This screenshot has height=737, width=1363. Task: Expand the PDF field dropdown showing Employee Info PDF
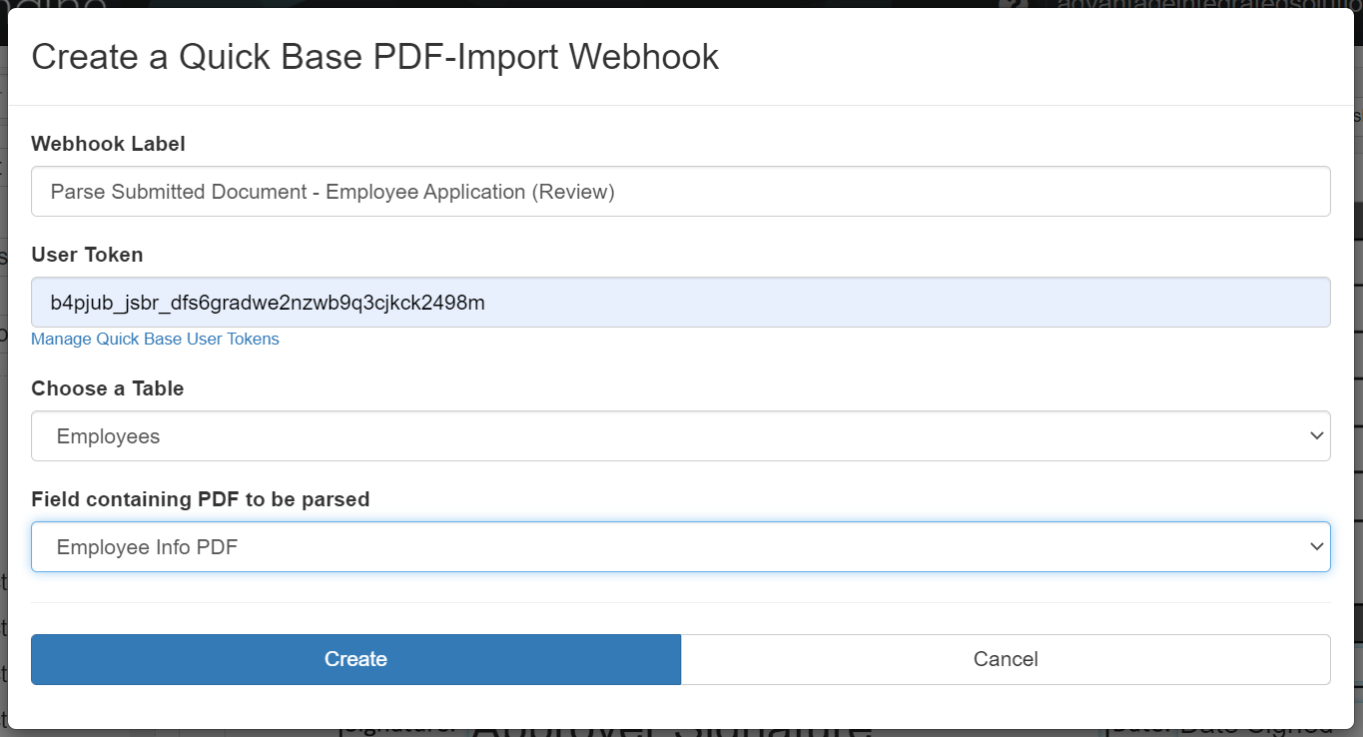coord(680,546)
